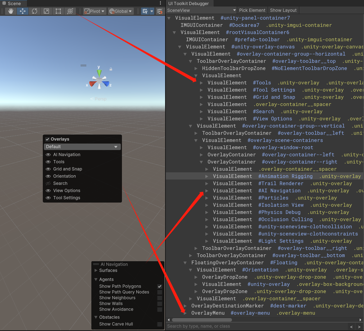Viewport: 364px width, 331px height.
Task: Toggle grid snapping icon
Action: [x=159, y=11]
